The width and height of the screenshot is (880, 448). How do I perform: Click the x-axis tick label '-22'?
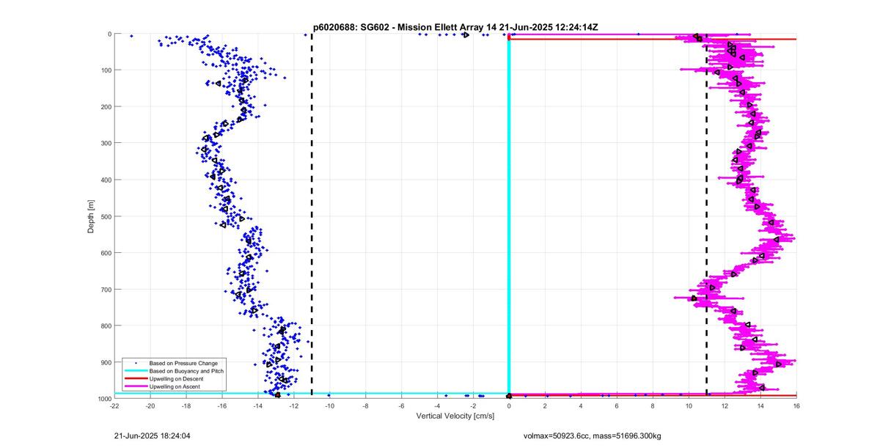(x=114, y=405)
